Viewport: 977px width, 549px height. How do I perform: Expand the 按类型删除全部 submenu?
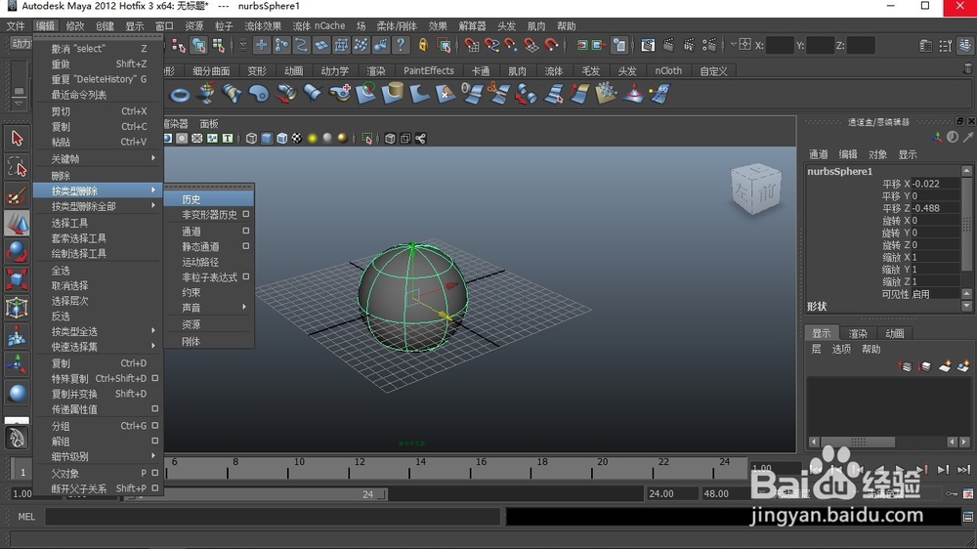(x=99, y=206)
